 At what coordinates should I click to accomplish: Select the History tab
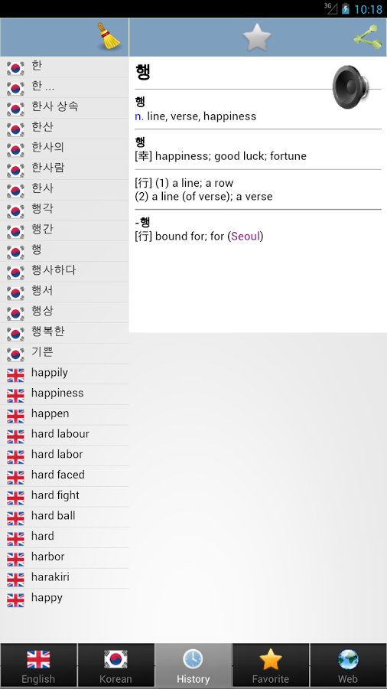[x=193, y=666]
